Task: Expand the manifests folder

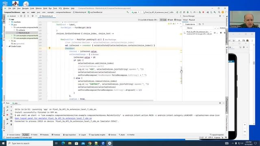Action: click(9, 22)
